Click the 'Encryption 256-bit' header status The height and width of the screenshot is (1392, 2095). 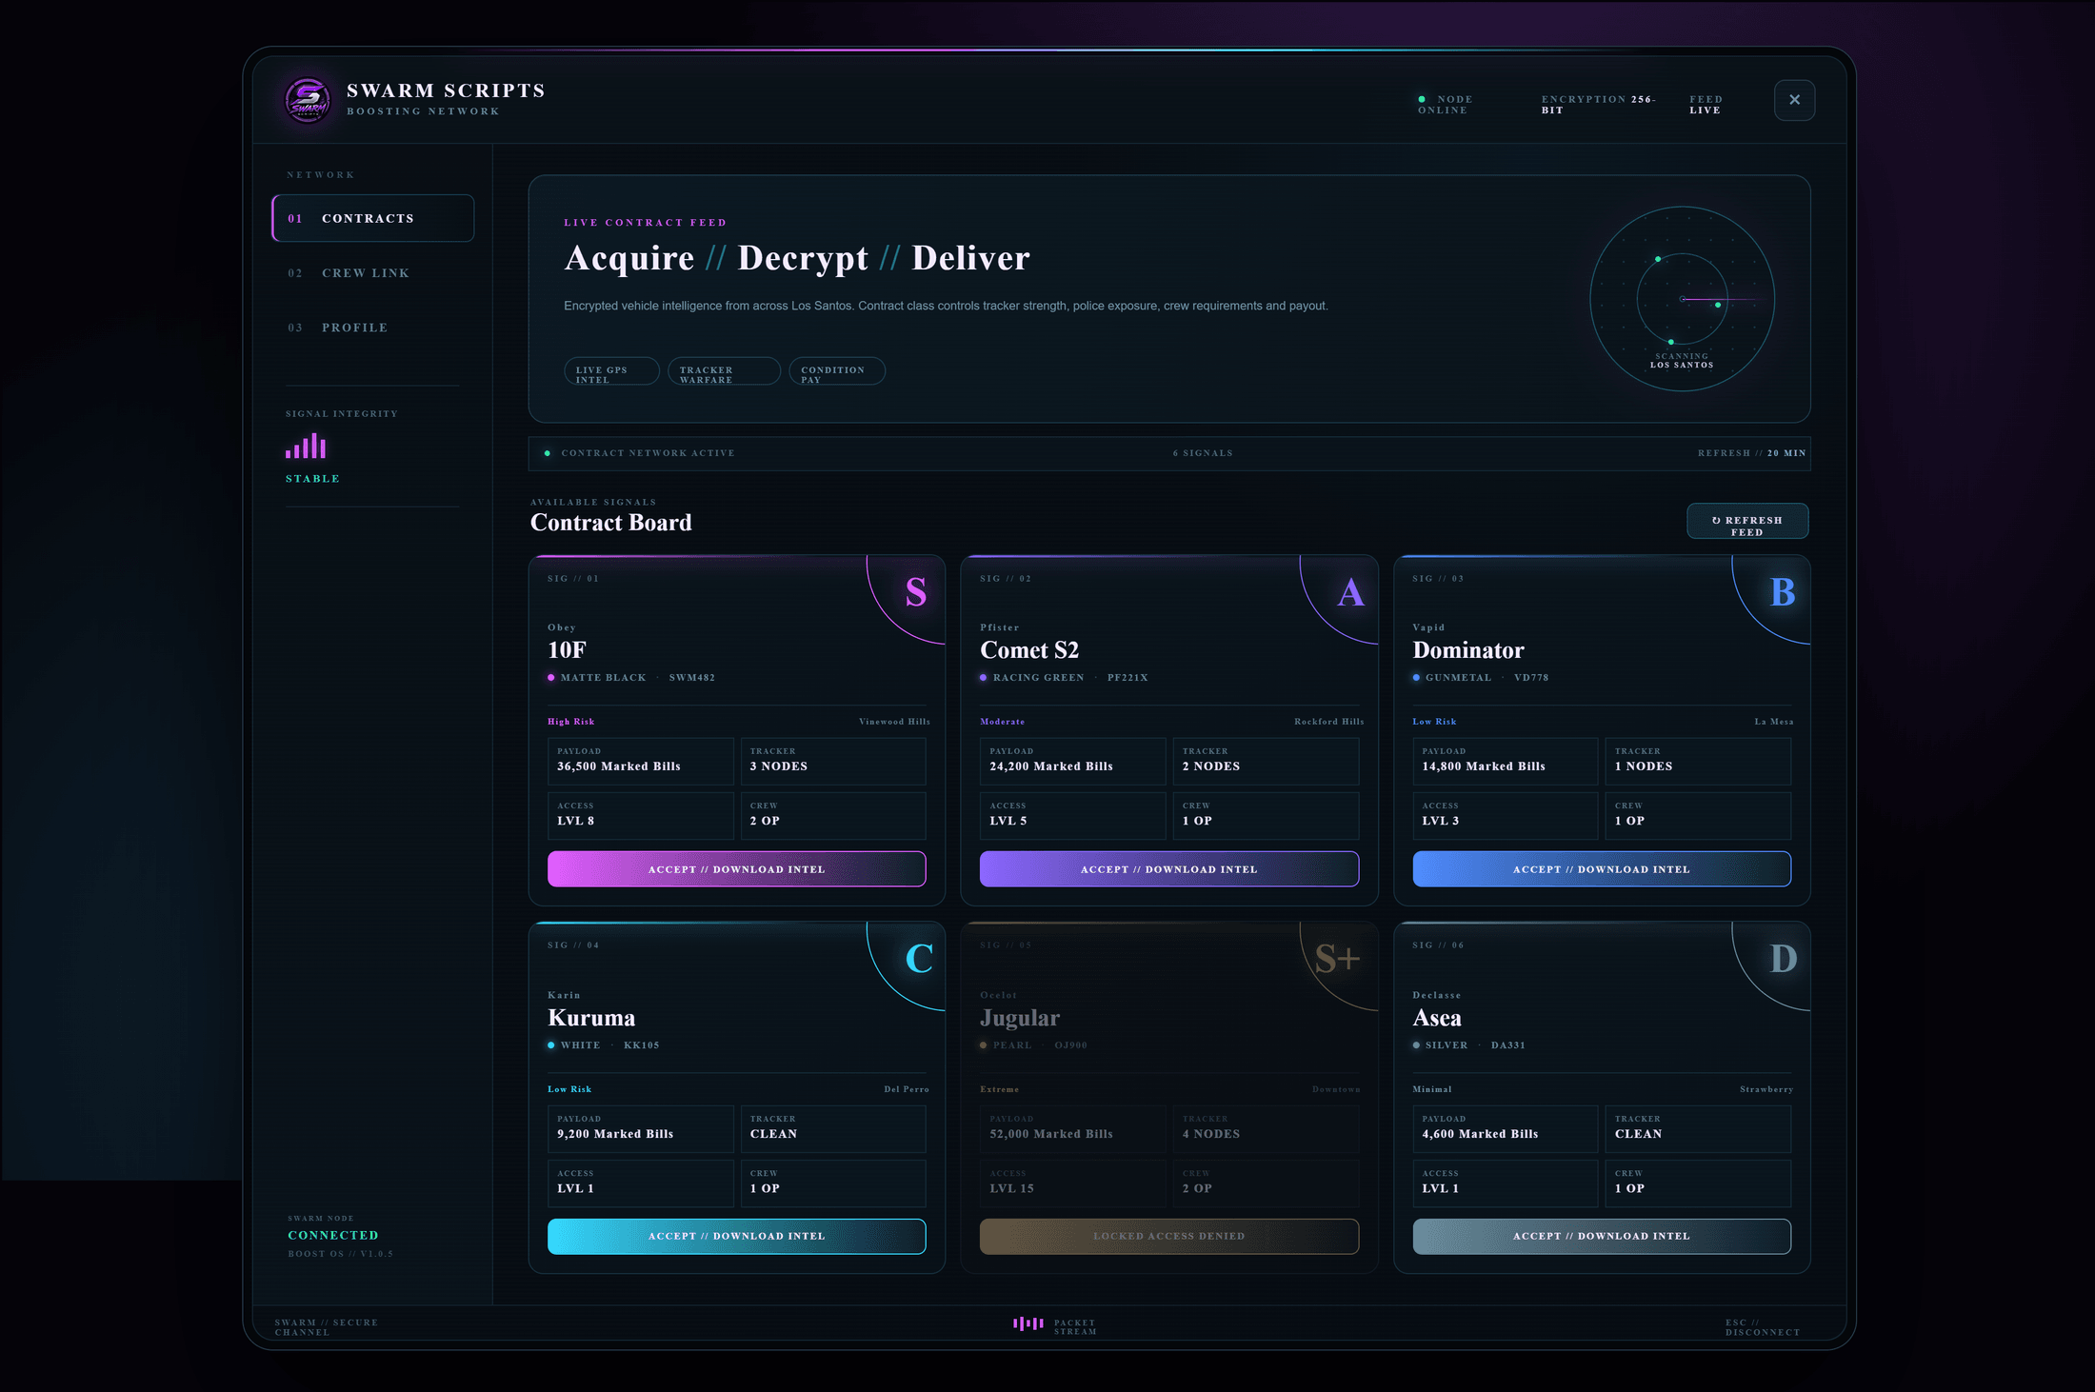(x=1599, y=105)
